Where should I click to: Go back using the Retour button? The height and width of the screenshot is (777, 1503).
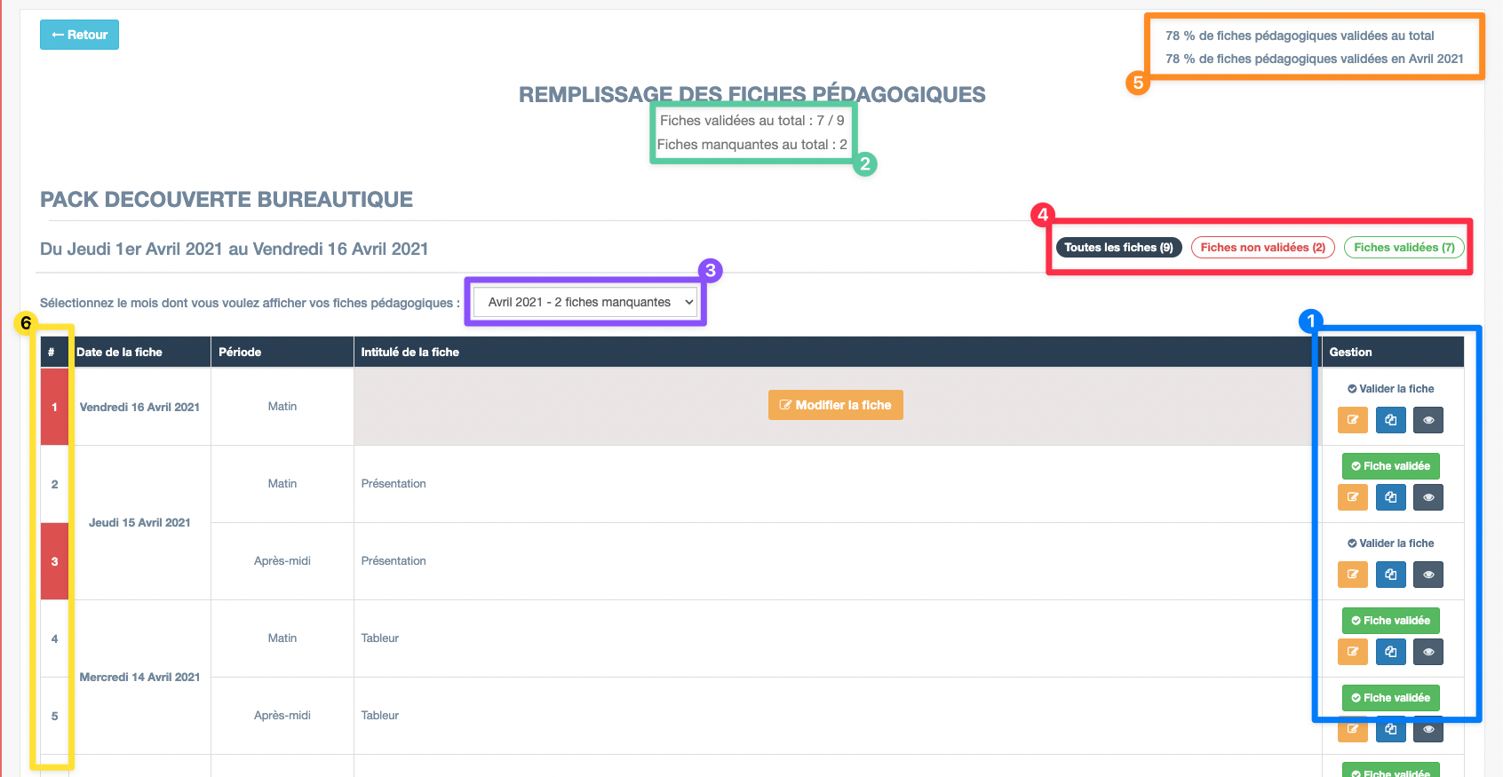(79, 35)
